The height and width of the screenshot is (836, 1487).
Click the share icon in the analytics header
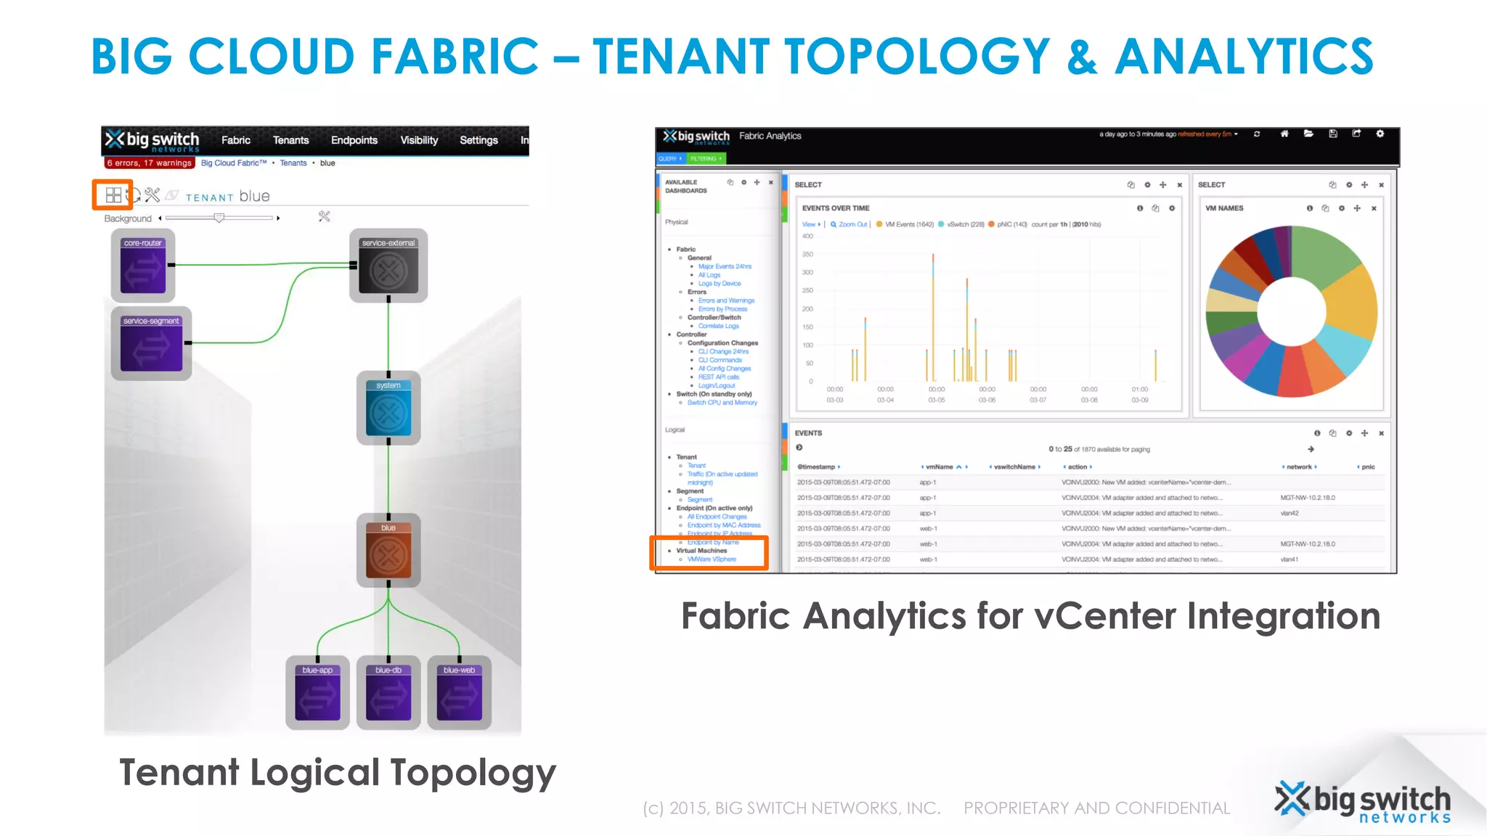(x=1356, y=134)
